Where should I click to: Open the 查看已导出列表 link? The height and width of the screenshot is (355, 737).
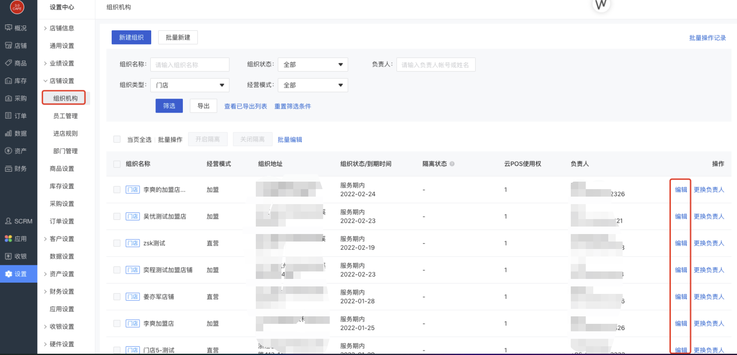coord(246,106)
